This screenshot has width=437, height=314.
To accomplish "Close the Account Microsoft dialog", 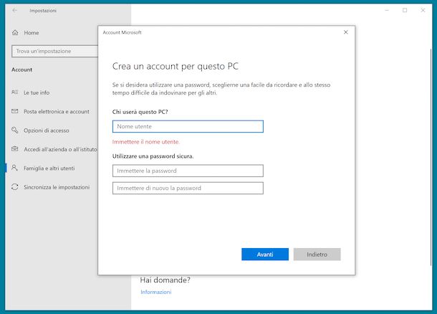I will [x=345, y=32].
